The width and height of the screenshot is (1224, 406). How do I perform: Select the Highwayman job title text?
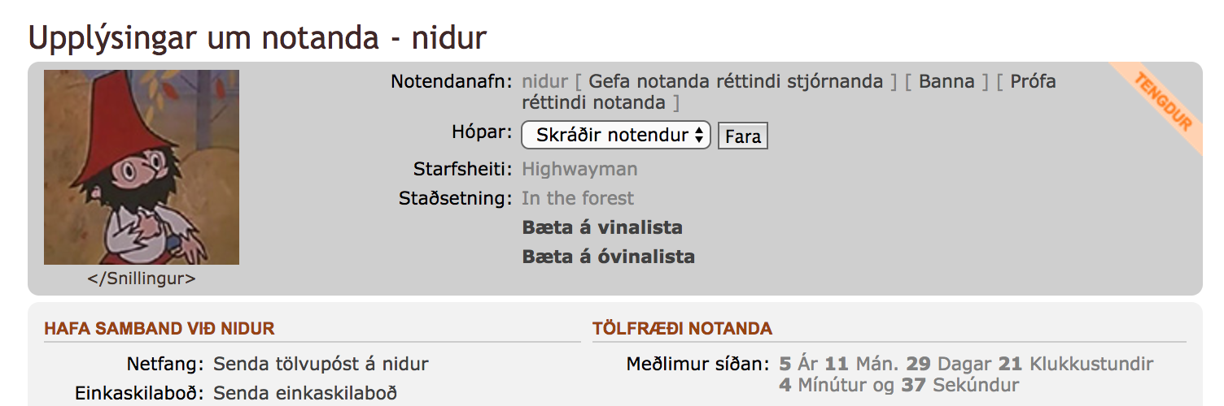coord(579,169)
